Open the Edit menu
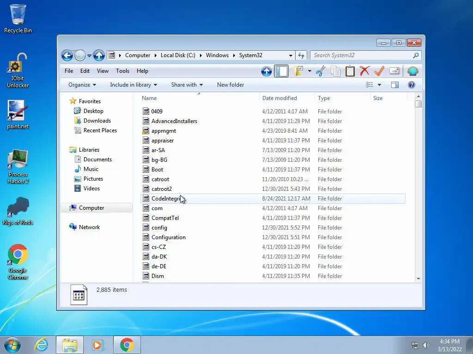This screenshot has height=354, width=473. 85,71
